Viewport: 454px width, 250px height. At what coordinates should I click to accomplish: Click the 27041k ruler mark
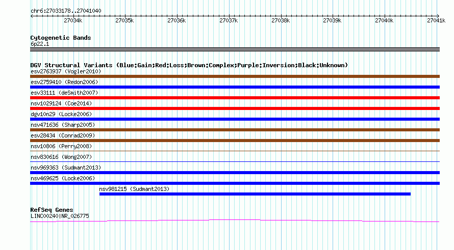tap(436, 20)
